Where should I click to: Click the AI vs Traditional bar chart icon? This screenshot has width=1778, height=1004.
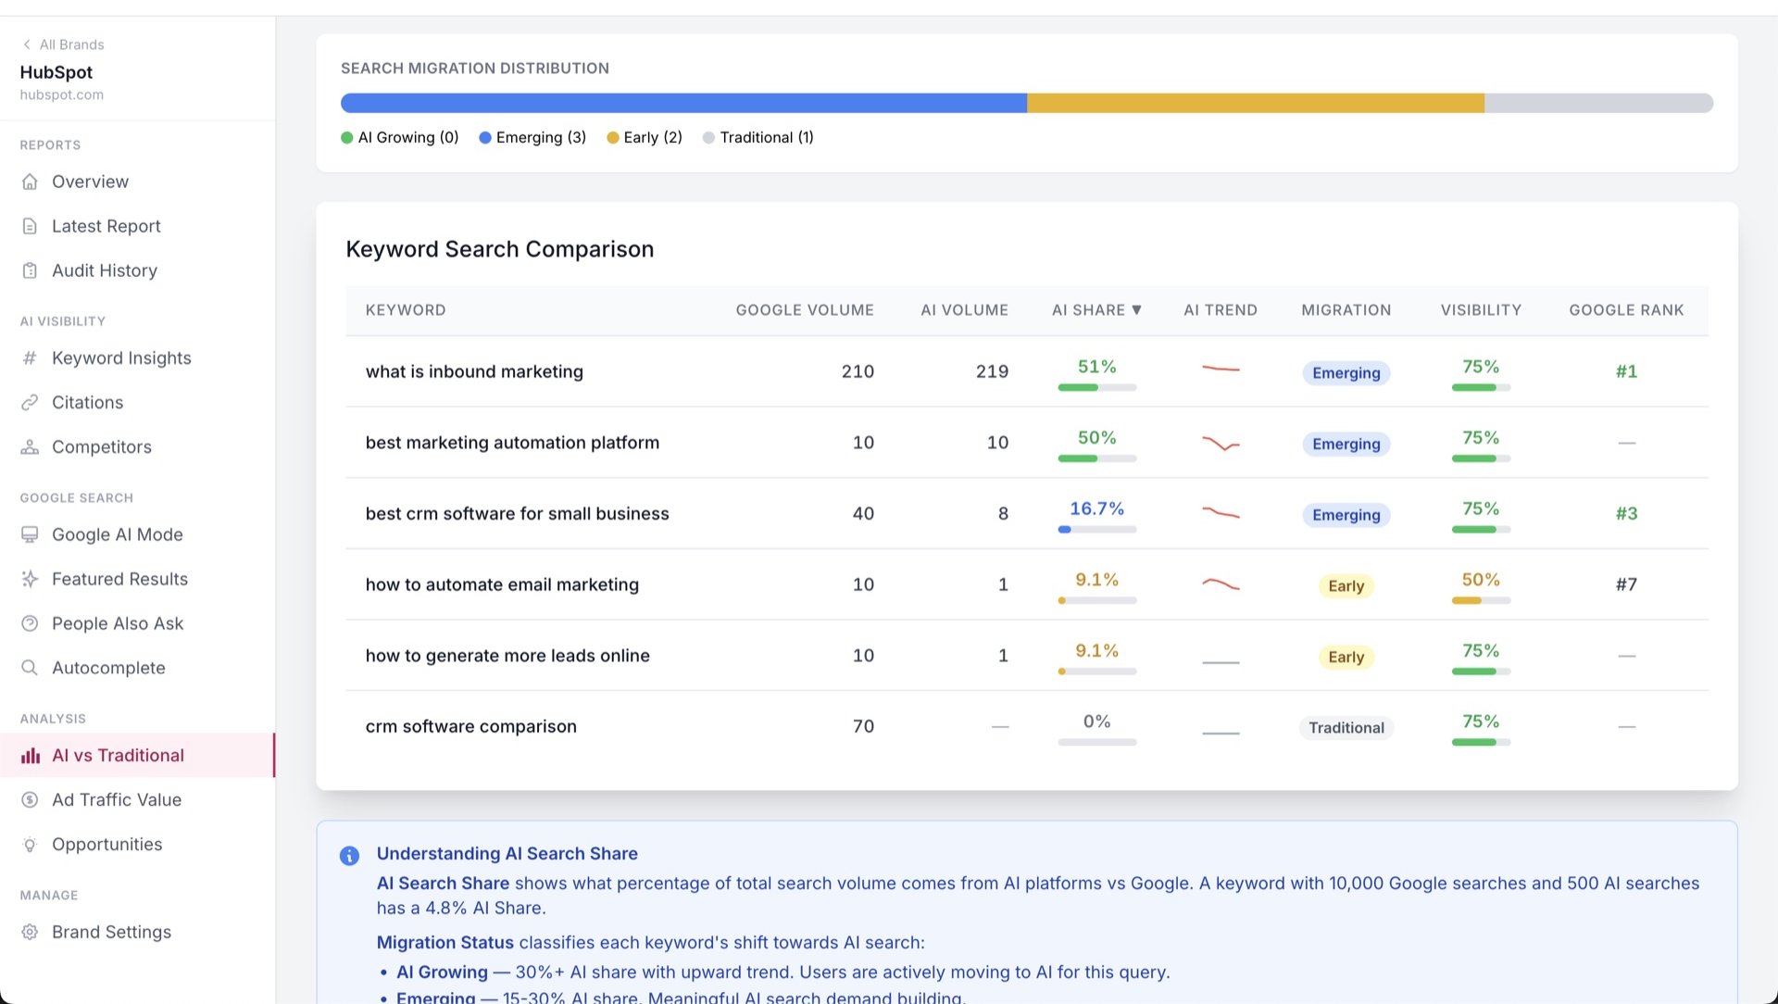30,756
